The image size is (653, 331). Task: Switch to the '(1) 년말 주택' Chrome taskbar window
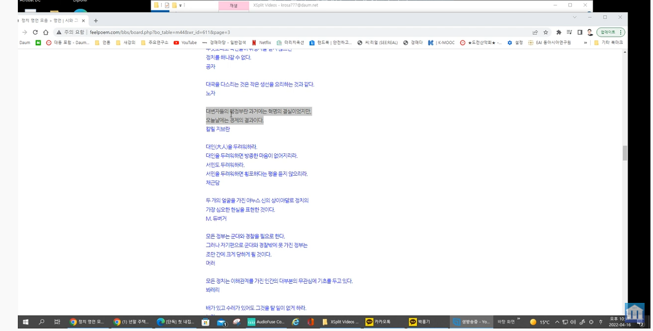click(x=131, y=322)
